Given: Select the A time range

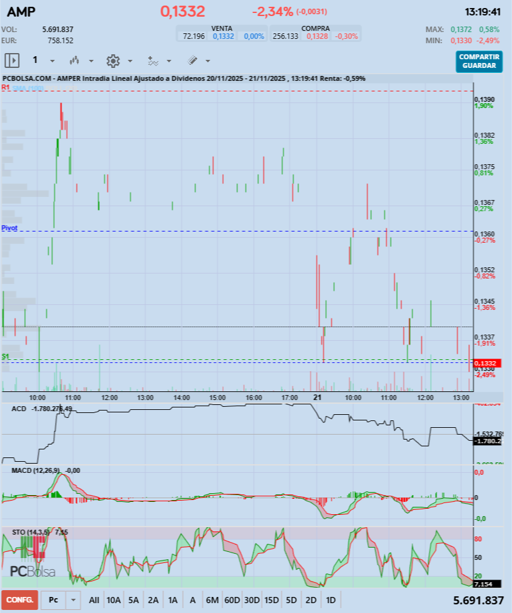Looking at the screenshot, I should pos(192,599).
